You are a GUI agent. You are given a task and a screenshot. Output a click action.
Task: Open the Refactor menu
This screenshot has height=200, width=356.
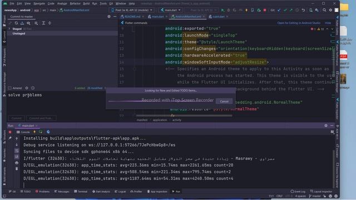click(x=75, y=4)
